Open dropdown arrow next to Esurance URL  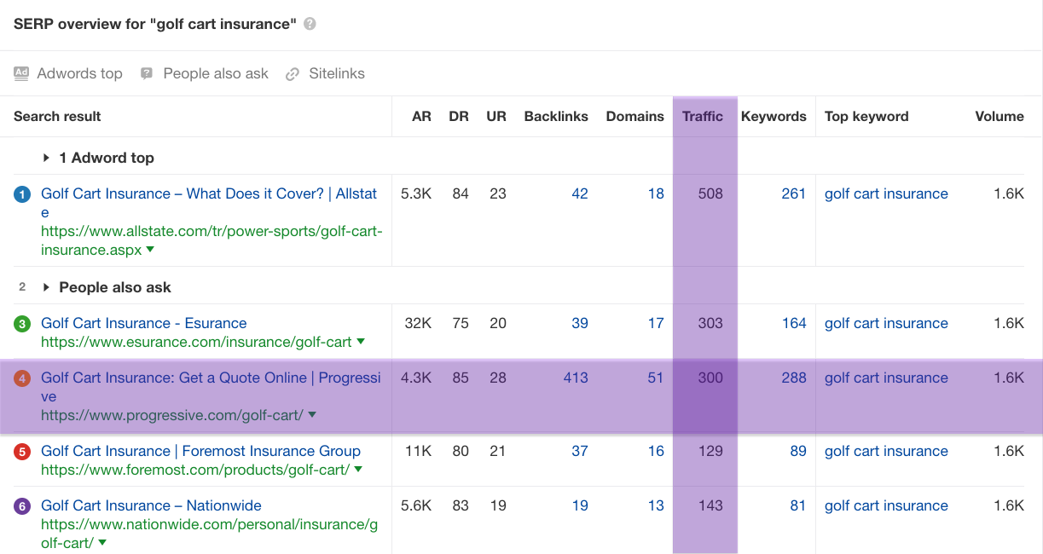(x=361, y=342)
